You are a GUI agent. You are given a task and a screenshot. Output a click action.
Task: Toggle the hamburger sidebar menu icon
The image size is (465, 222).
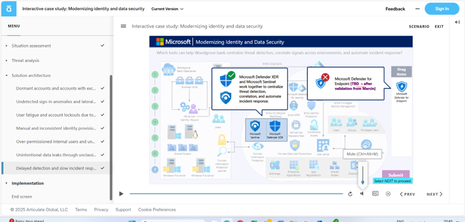tap(123, 26)
